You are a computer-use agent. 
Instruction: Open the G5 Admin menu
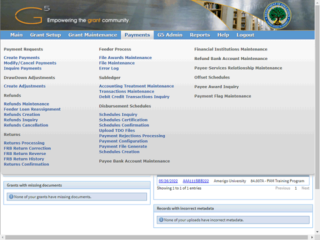pyautogui.click(x=170, y=35)
